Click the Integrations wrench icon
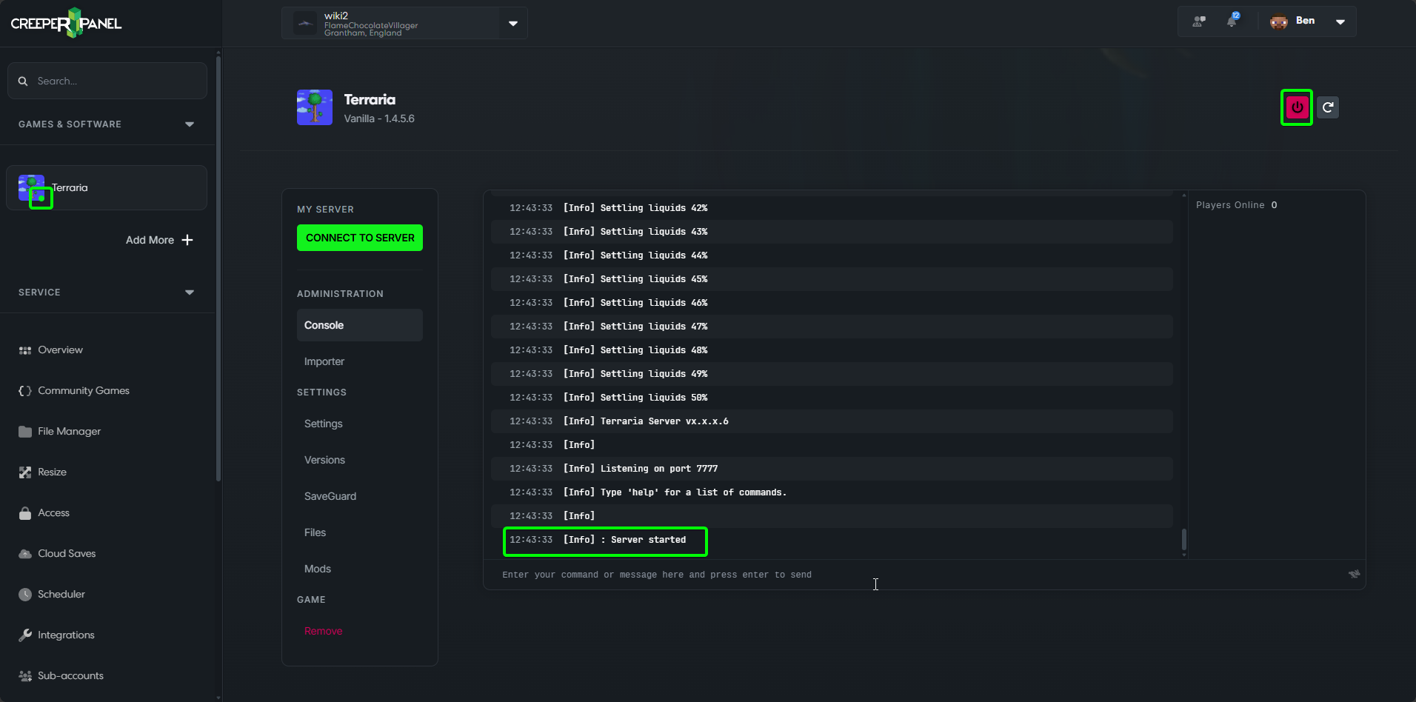1416x702 pixels. click(25, 635)
